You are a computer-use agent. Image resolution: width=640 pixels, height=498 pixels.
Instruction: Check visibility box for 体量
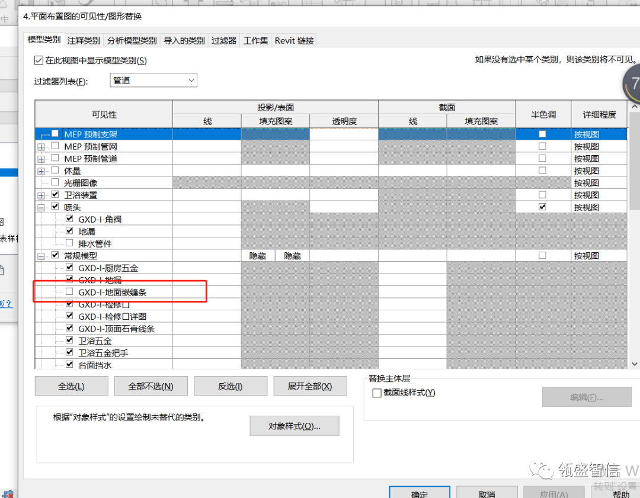(x=55, y=170)
